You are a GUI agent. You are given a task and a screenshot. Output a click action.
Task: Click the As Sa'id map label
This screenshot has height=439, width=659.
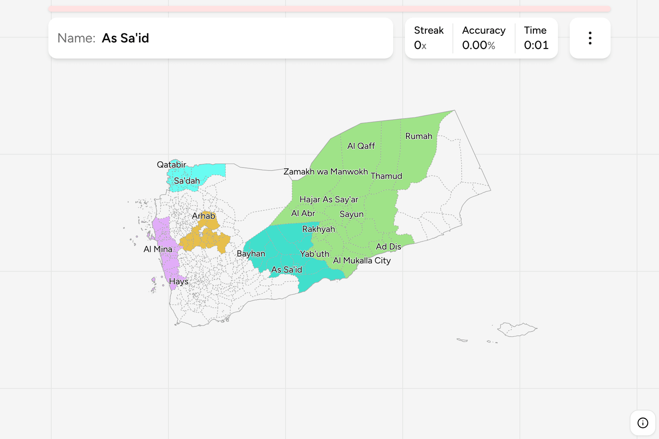287,270
